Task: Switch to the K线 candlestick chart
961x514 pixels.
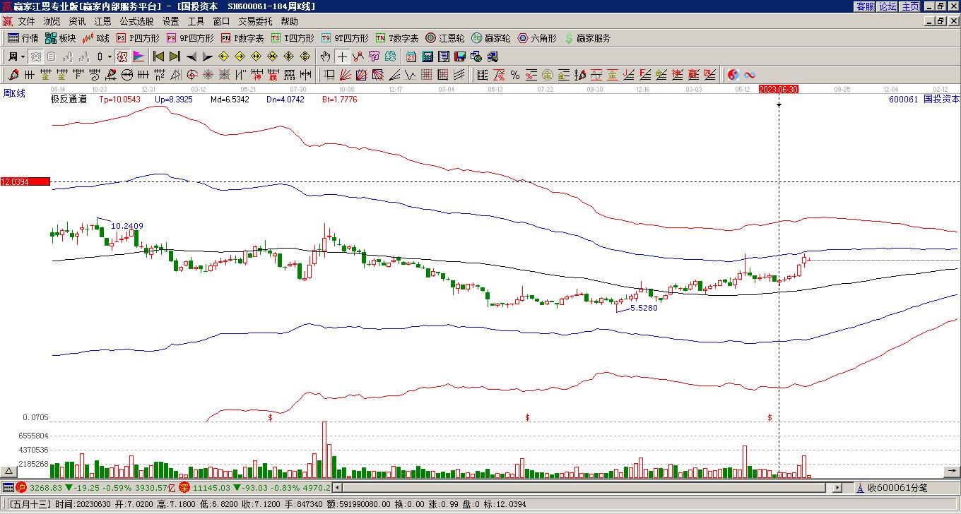Action: [x=96, y=38]
